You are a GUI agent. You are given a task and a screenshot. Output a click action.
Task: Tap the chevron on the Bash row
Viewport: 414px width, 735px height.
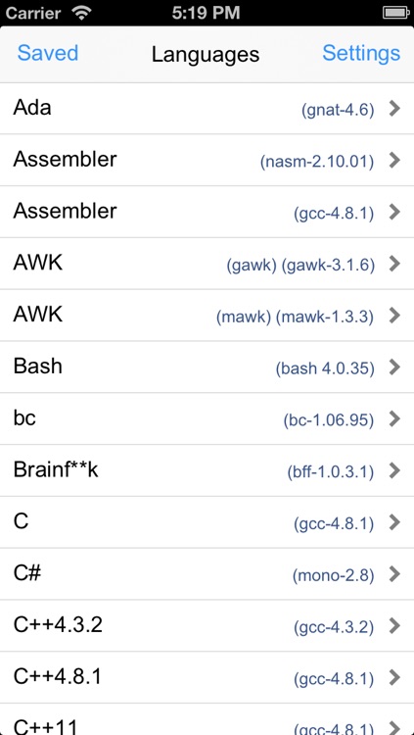coord(394,367)
